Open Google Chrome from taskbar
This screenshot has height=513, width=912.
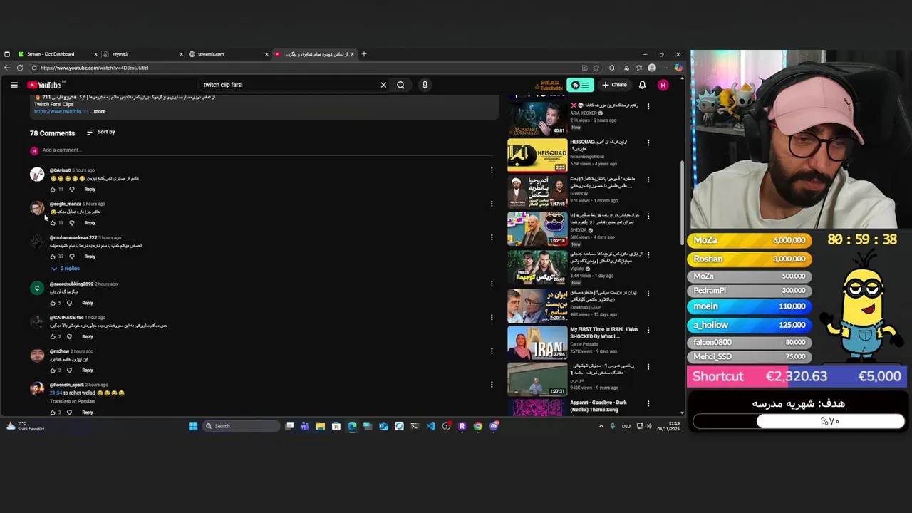click(x=477, y=426)
